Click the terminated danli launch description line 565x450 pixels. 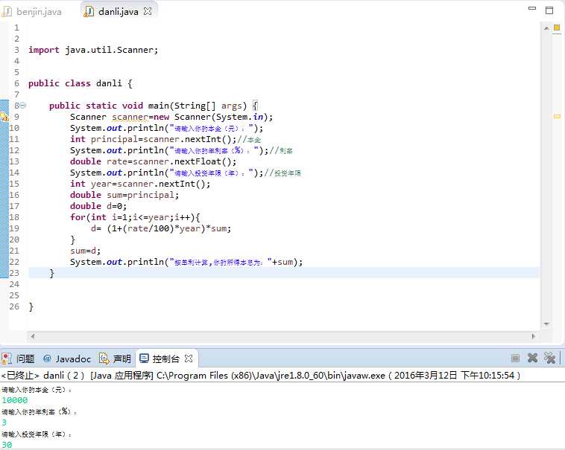tap(261, 376)
